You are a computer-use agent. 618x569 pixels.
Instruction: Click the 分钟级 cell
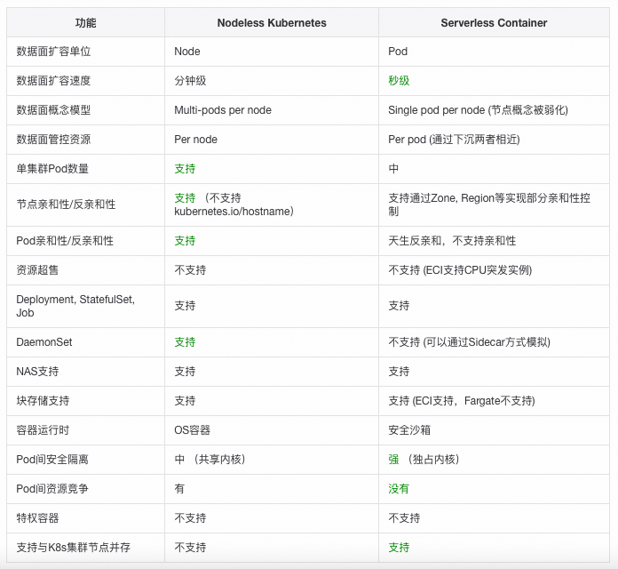click(190, 81)
